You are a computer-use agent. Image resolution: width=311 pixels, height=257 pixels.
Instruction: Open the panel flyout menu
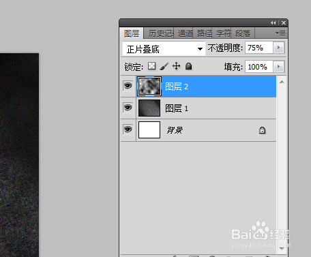click(280, 33)
